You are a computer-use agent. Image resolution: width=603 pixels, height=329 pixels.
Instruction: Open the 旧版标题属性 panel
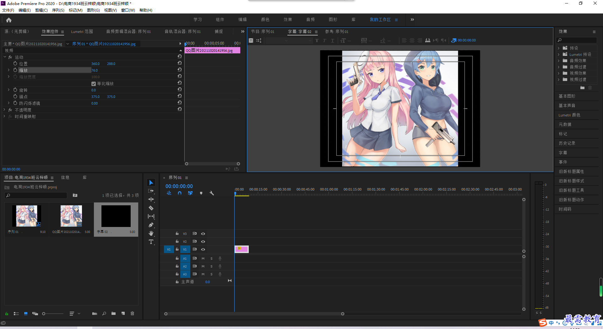(x=571, y=171)
